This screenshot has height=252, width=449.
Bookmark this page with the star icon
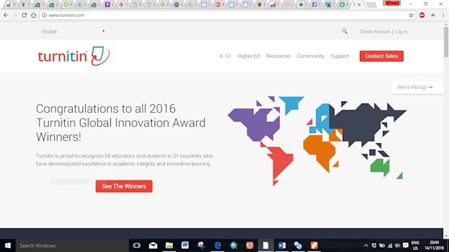(411, 15)
